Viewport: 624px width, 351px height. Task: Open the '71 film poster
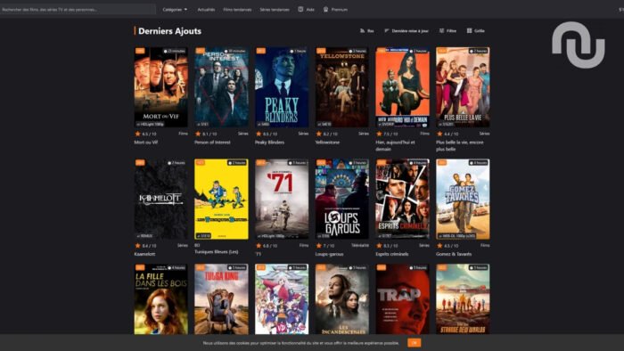point(282,199)
